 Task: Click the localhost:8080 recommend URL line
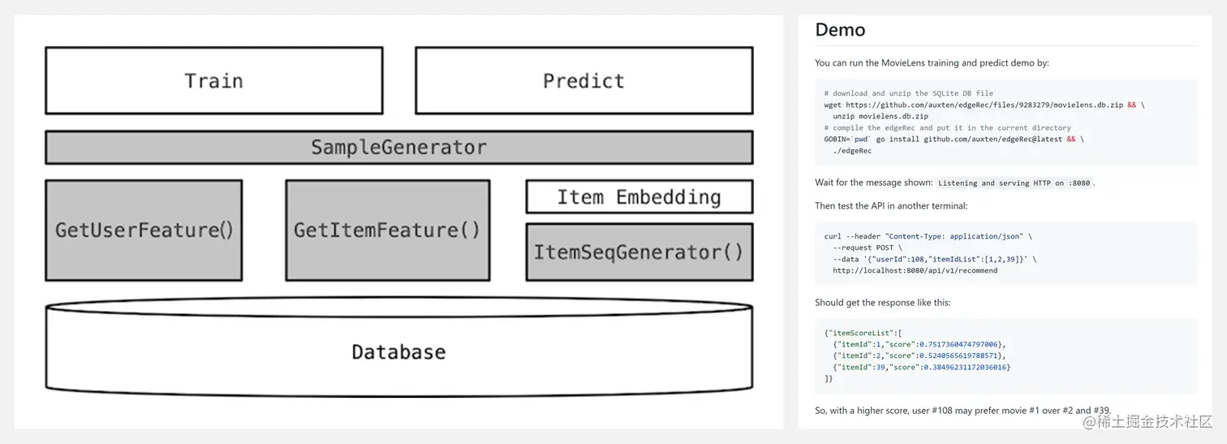point(915,270)
